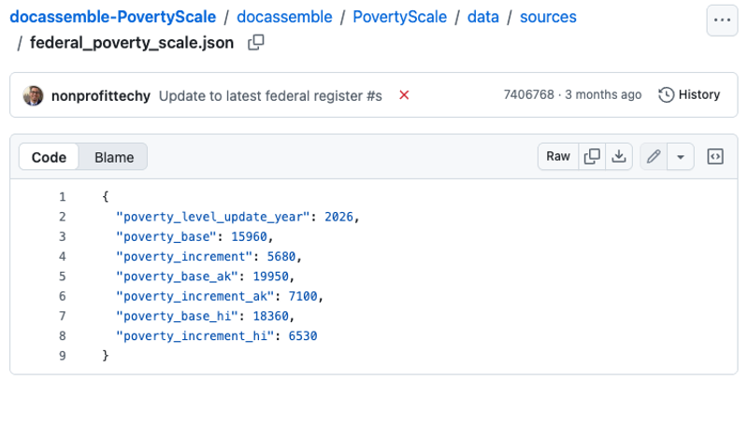Image resolution: width=748 pixels, height=439 pixels.
Task: Select line number 6
Action: (x=63, y=296)
